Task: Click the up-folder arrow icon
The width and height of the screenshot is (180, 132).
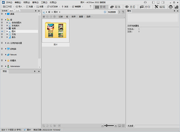Action: coord(54,16)
